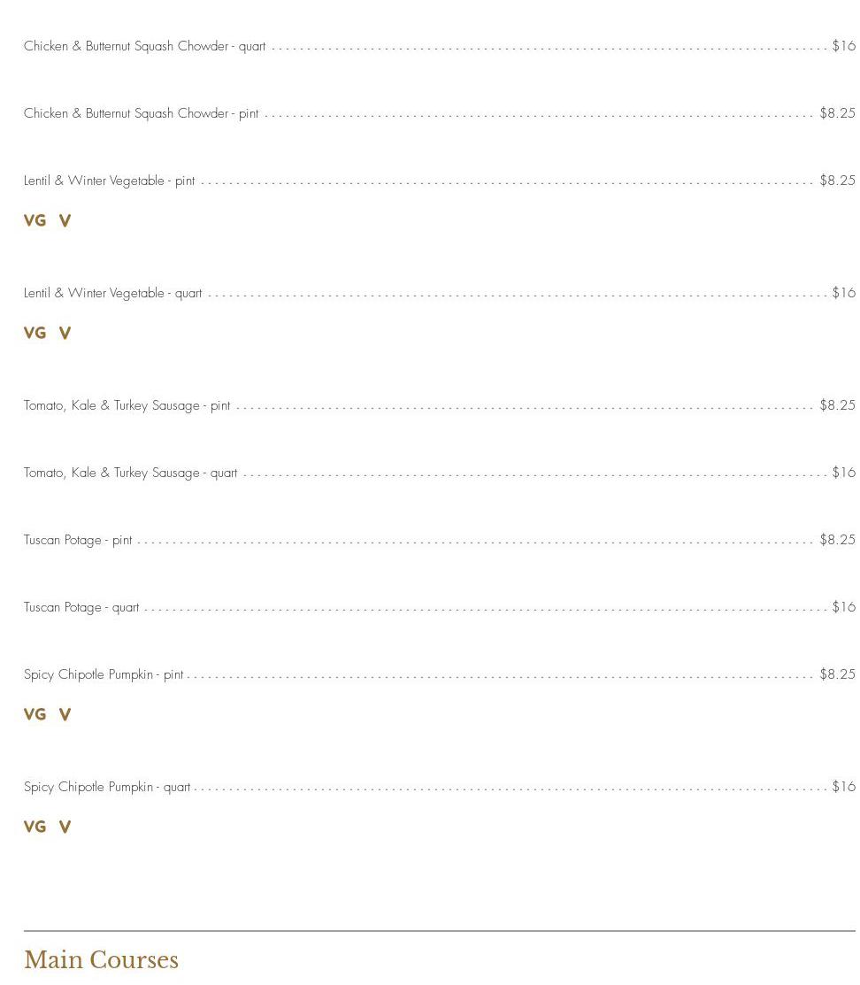Click VG badge under Spicy Chipotle Pumpkin pint
The image size is (860, 985).
point(35,714)
